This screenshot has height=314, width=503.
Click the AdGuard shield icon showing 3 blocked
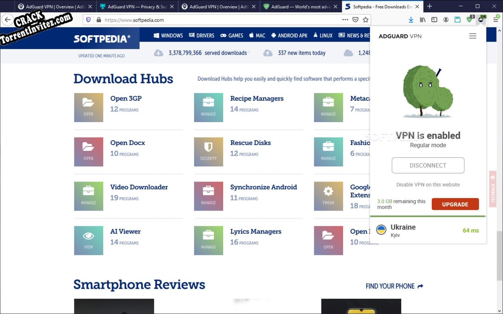[x=469, y=20]
